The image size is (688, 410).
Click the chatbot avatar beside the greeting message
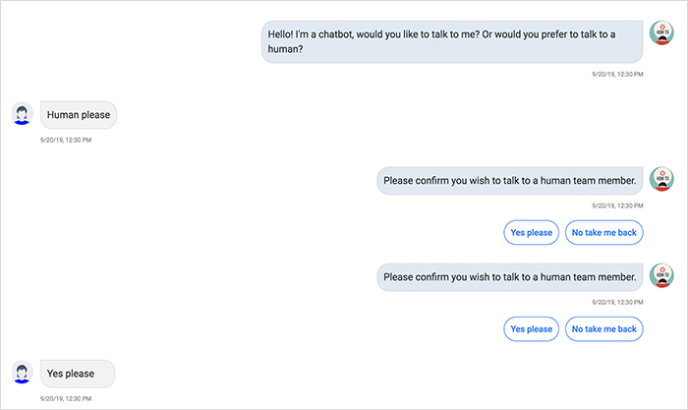coord(661,32)
